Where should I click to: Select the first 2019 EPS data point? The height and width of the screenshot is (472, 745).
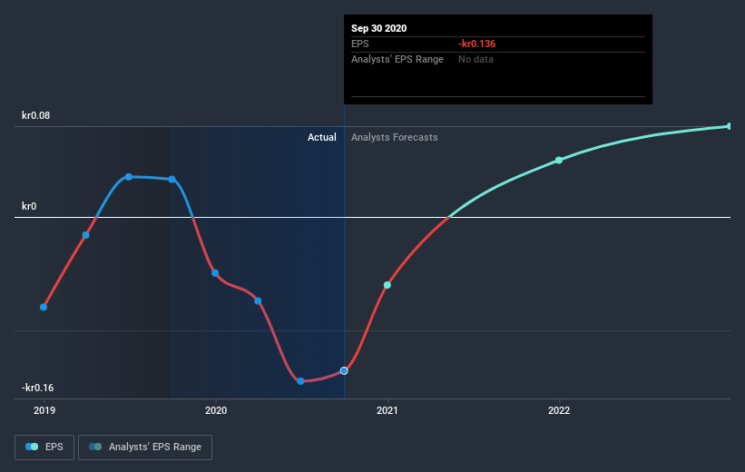pyautogui.click(x=44, y=307)
